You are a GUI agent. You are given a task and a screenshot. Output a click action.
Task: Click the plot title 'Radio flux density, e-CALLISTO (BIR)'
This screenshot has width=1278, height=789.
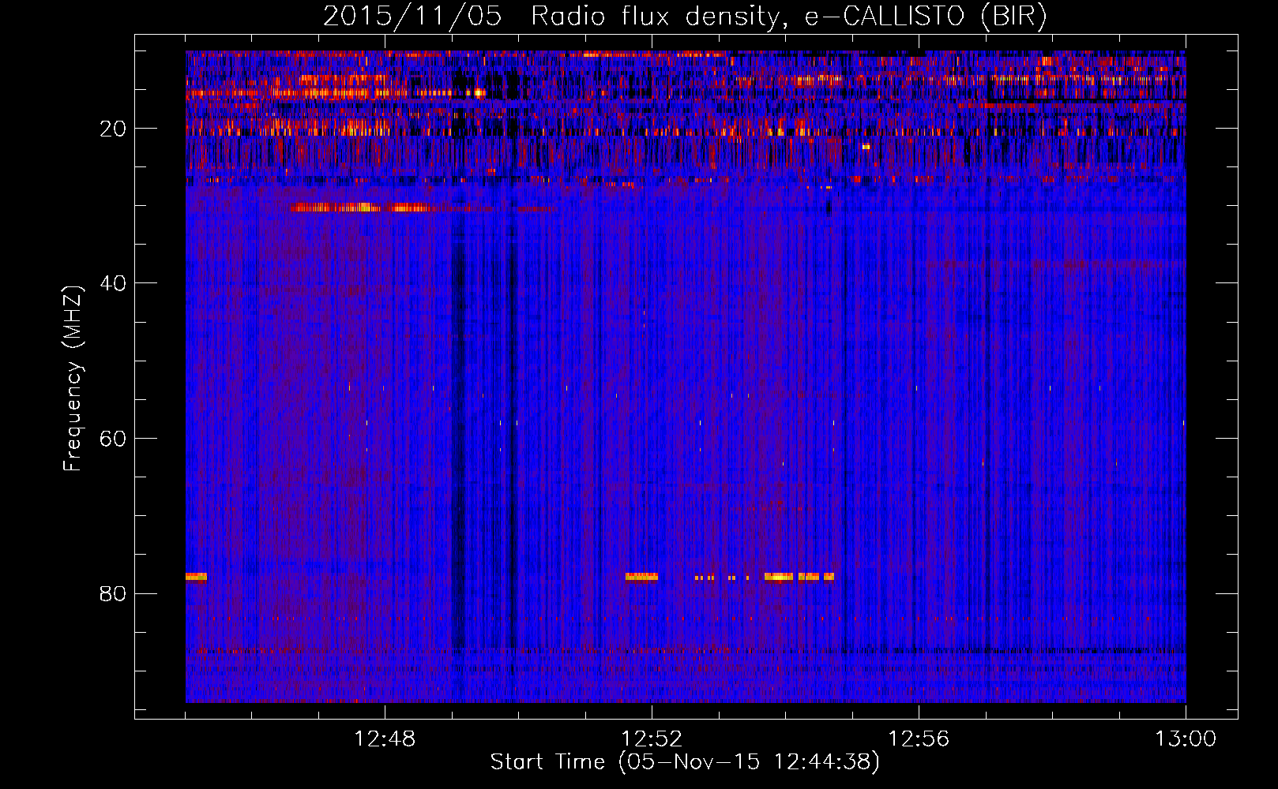pos(788,17)
